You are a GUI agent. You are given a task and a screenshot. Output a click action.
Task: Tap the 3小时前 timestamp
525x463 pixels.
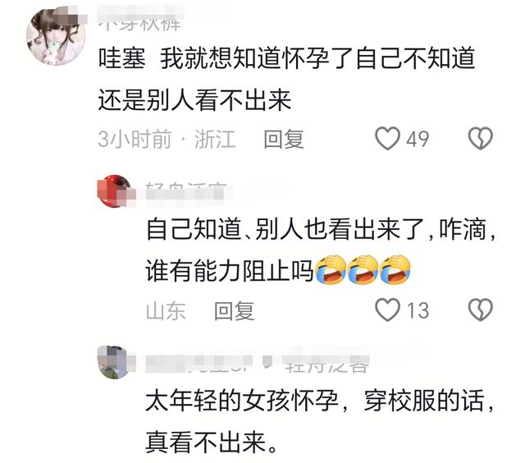pyautogui.click(x=135, y=139)
